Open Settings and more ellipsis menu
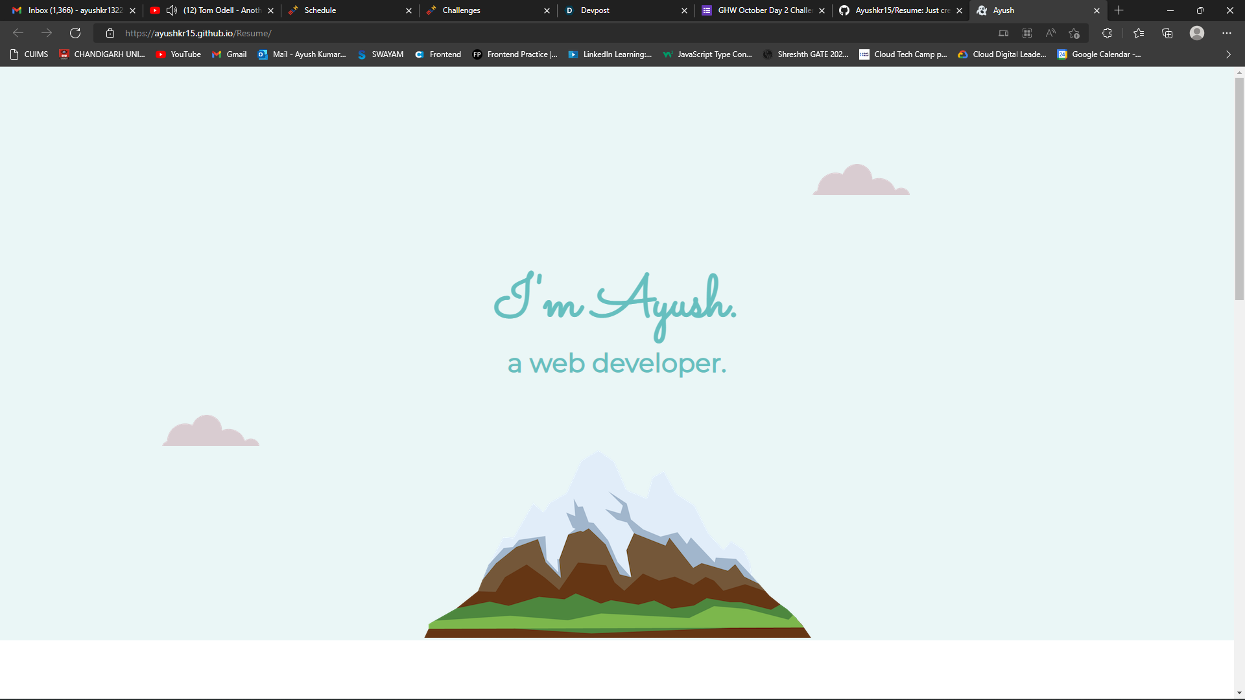 click(x=1227, y=33)
